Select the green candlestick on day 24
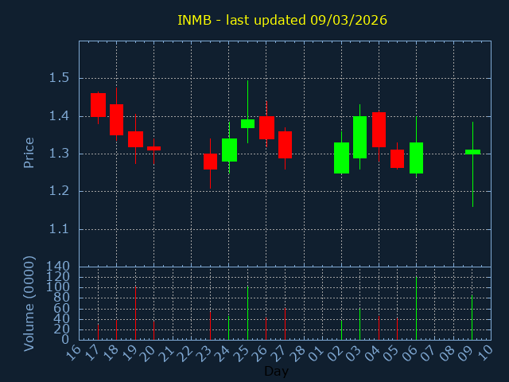The image size is (509, 382). pyautogui.click(x=229, y=150)
